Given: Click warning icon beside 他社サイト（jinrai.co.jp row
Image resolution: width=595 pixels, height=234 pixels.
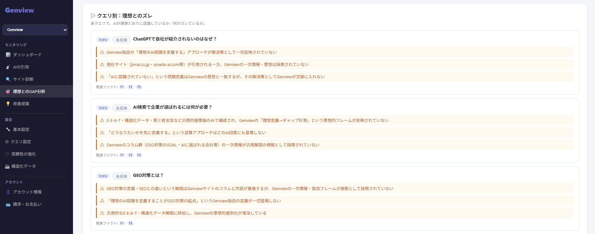Looking at the screenshot, I should [102, 64].
